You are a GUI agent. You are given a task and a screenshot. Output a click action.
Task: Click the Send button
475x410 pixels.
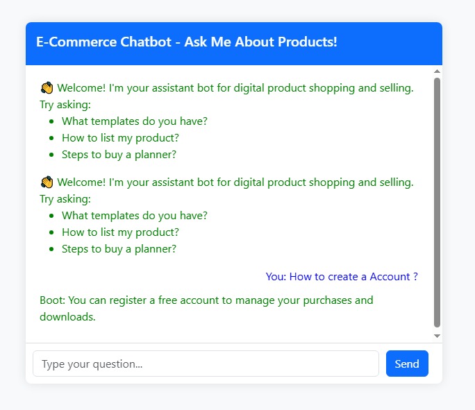point(407,364)
